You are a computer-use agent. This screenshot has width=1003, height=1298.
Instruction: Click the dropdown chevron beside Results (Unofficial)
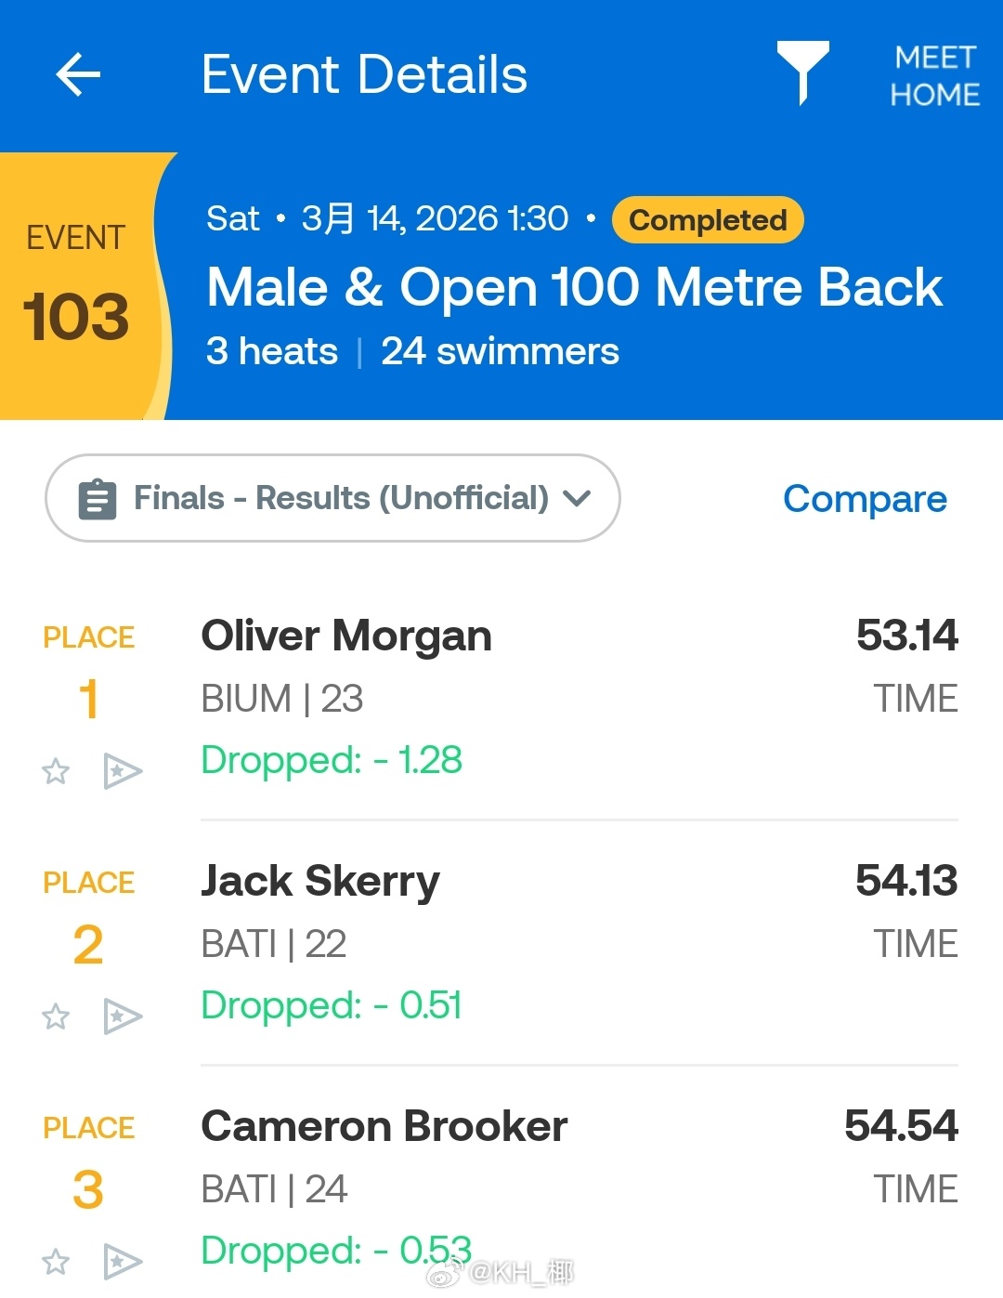coord(577,498)
